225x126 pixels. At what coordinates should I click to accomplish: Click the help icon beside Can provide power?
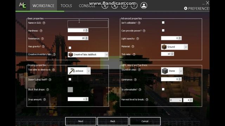pyautogui.click(x=144, y=31)
